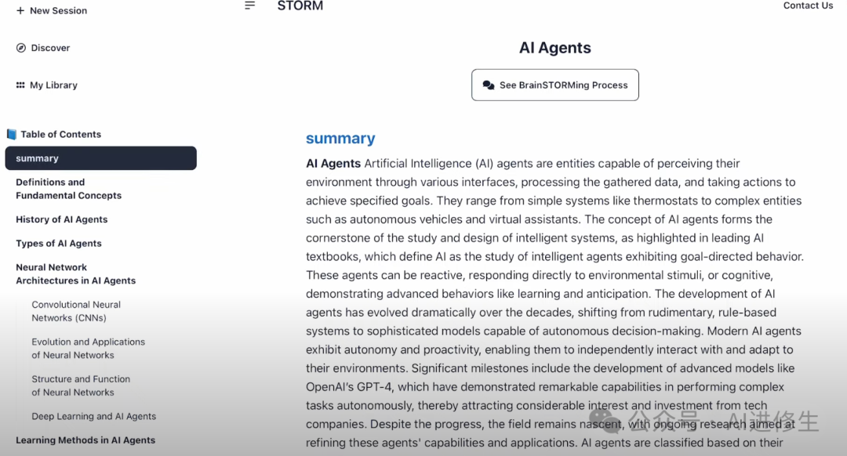Jump to Definitions and Fundamental Concepts
The height and width of the screenshot is (456, 847).
point(69,189)
